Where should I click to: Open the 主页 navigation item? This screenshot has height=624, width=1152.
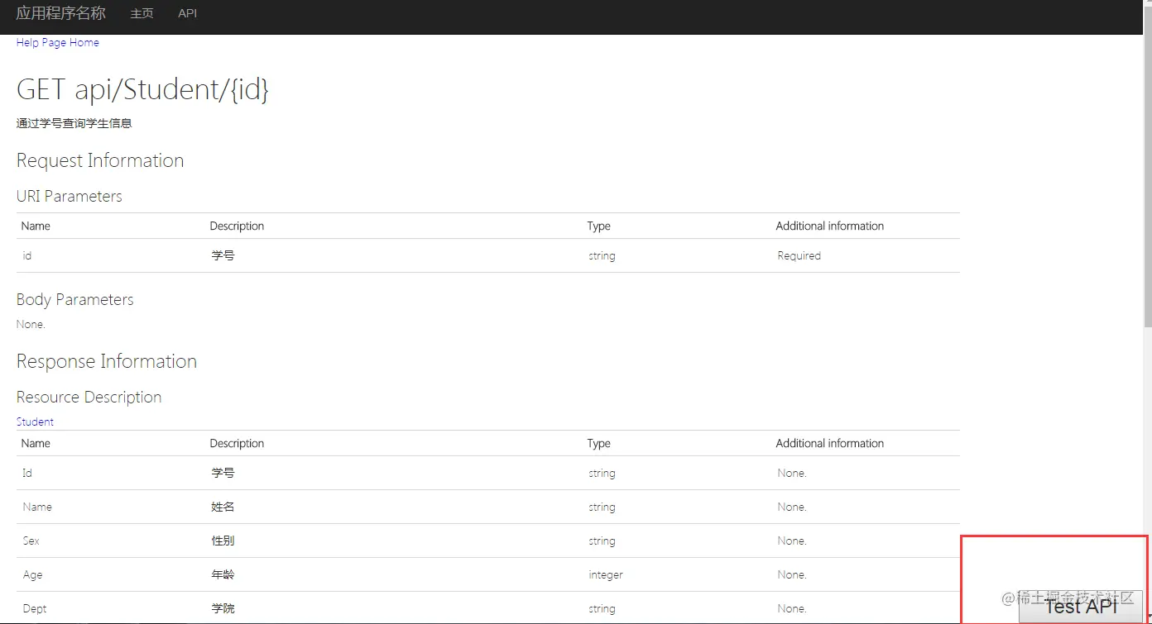pyautogui.click(x=142, y=13)
